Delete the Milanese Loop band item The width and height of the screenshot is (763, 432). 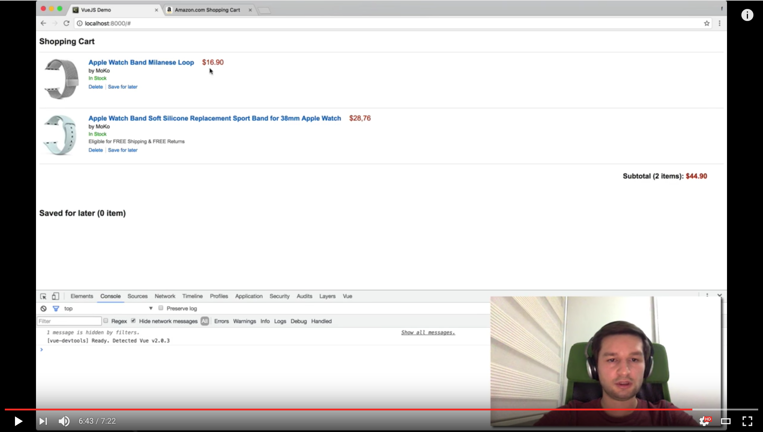95,87
